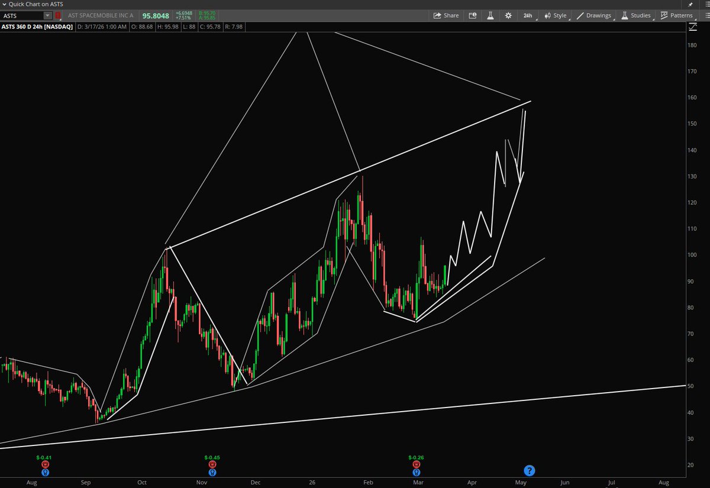Open the ASTS symbol dropdown arrow
The height and width of the screenshot is (488, 710).
pos(48,15)
